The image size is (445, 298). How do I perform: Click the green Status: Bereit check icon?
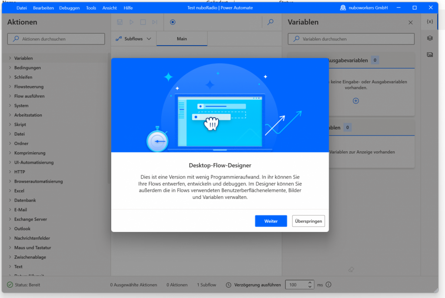[10, 285]
